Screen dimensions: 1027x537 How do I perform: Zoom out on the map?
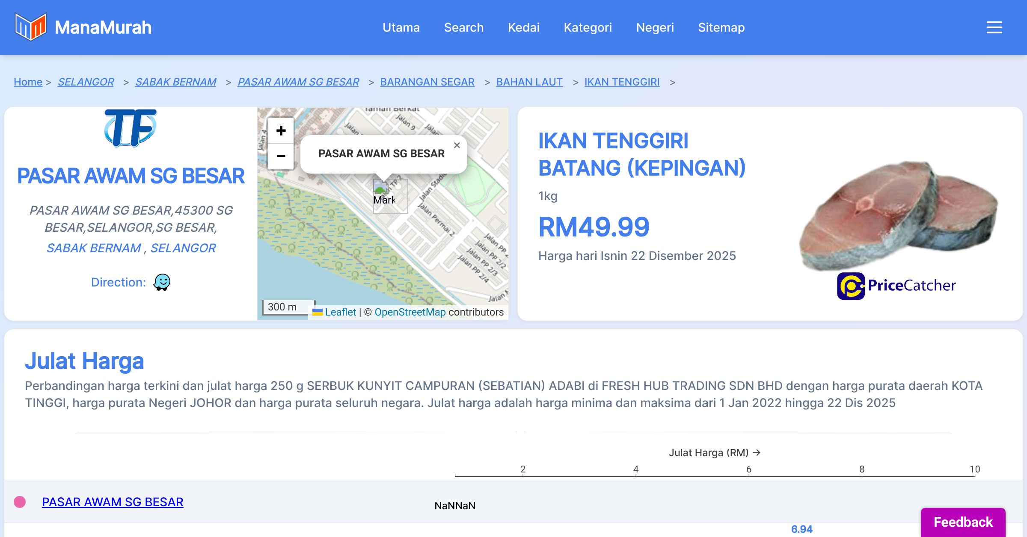(281, 156)
